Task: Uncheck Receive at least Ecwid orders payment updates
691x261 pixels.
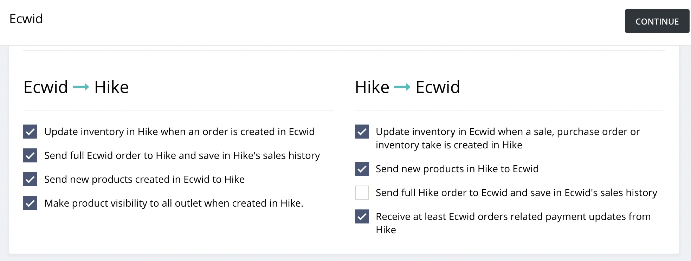Action: click(362, 216)
